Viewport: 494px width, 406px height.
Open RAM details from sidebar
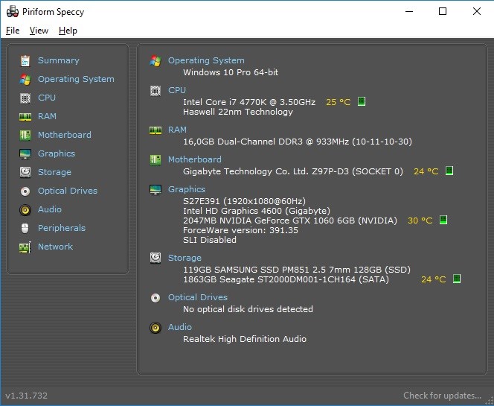[47, 116]
